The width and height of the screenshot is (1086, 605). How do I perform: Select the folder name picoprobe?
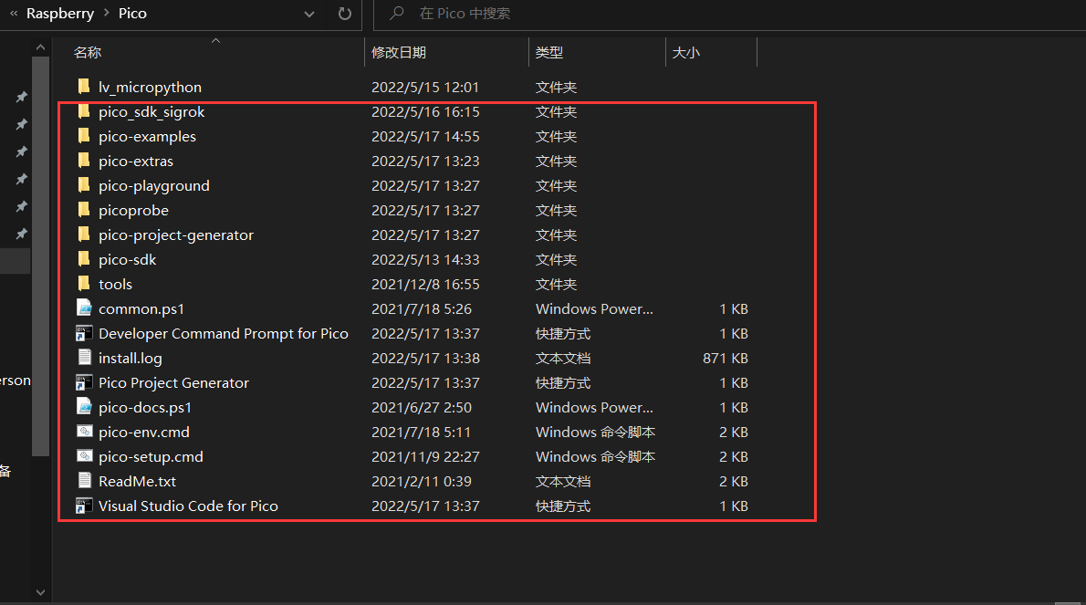point(133,211)
